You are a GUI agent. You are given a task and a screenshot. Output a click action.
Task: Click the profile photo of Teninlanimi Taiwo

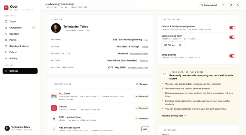coord(56,28)
